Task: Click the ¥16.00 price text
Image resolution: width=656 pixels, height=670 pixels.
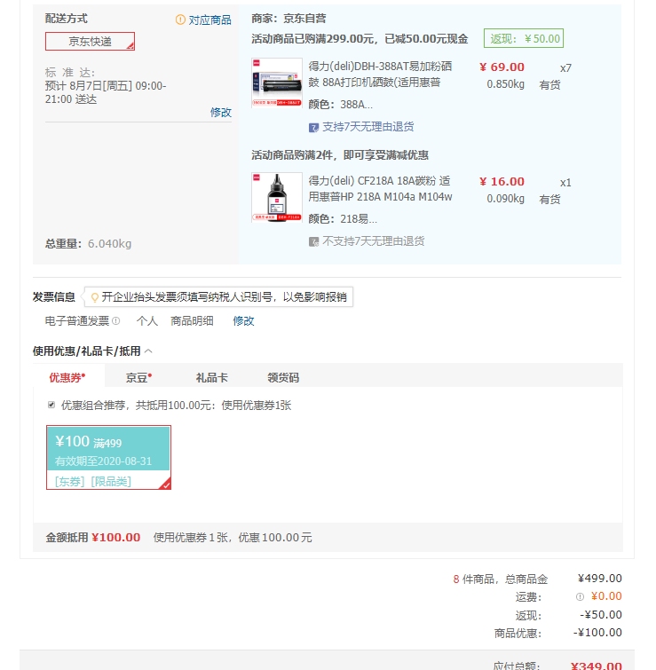Action: pyautogui.click(x=502, y=182)
